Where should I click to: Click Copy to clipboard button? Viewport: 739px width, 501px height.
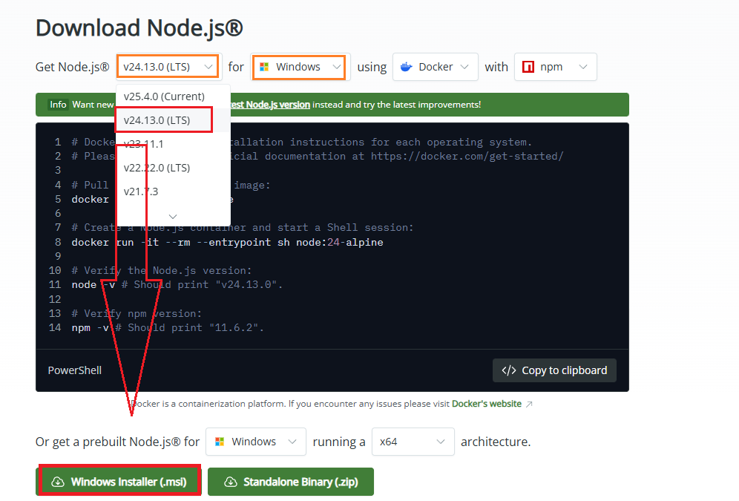click(x=554, y=370)
